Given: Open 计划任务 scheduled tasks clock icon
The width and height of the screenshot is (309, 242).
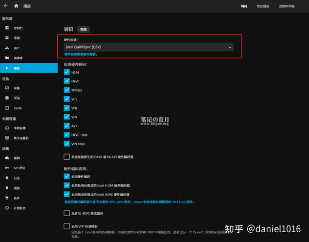Looking at the screenshot, I should [x=7, y=208].
